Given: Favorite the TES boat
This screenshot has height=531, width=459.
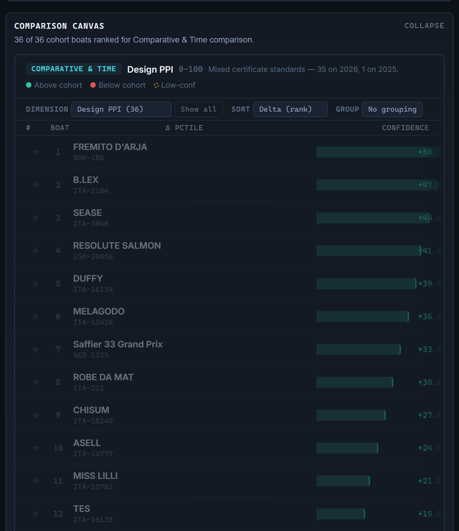Looking at the screenshot, I should [x=36, y=514].
